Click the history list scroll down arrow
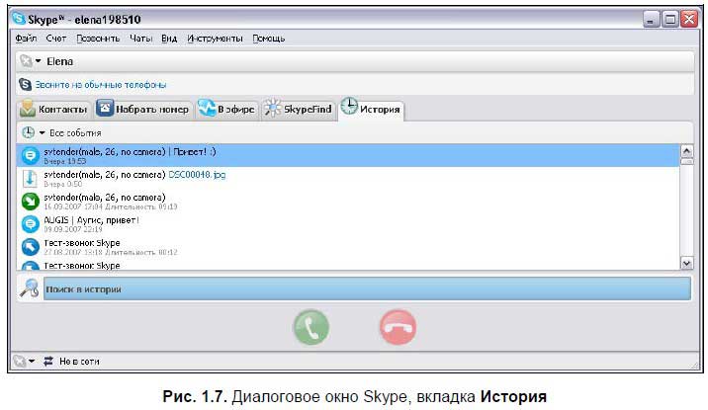The width and height of the screenshot is (708, 410). (687, 263)
